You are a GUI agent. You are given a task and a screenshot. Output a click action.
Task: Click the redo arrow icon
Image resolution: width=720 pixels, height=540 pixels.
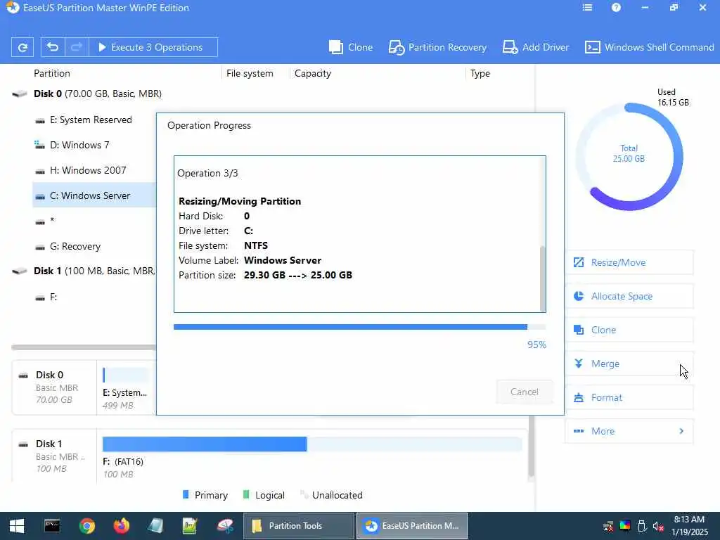tap(76, 47)
